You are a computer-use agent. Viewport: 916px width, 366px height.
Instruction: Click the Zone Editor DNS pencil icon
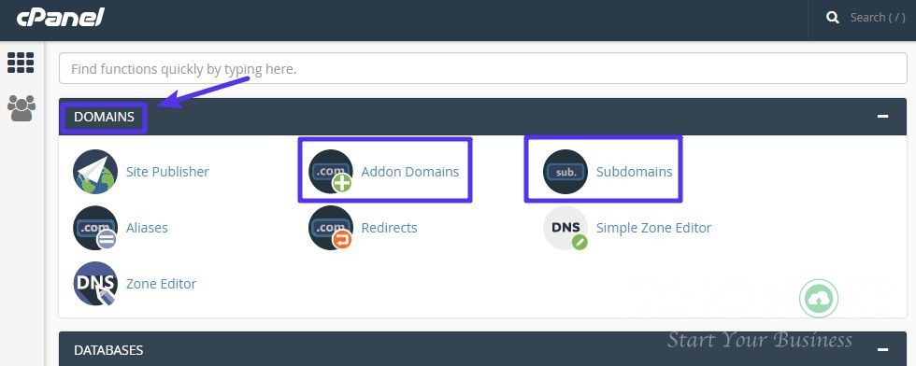[x=95, y=284]
